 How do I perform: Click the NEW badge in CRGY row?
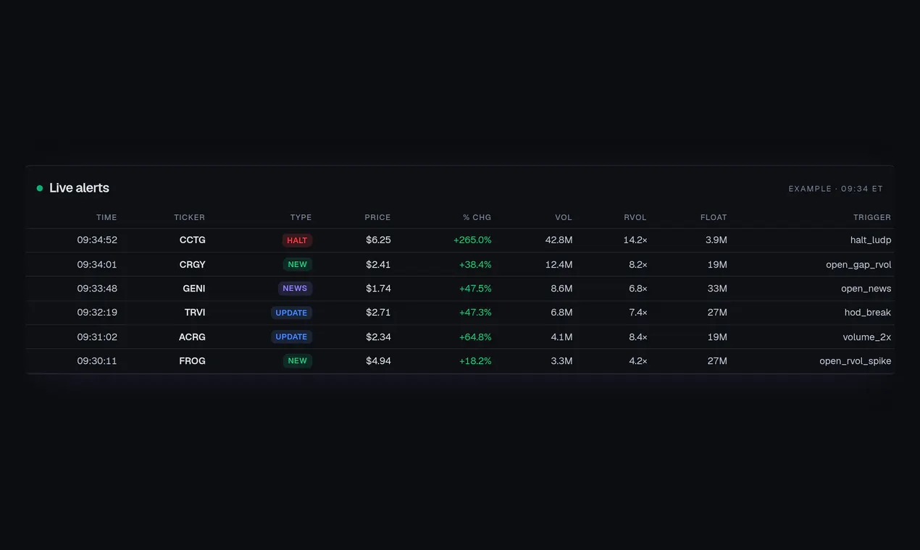298,264
